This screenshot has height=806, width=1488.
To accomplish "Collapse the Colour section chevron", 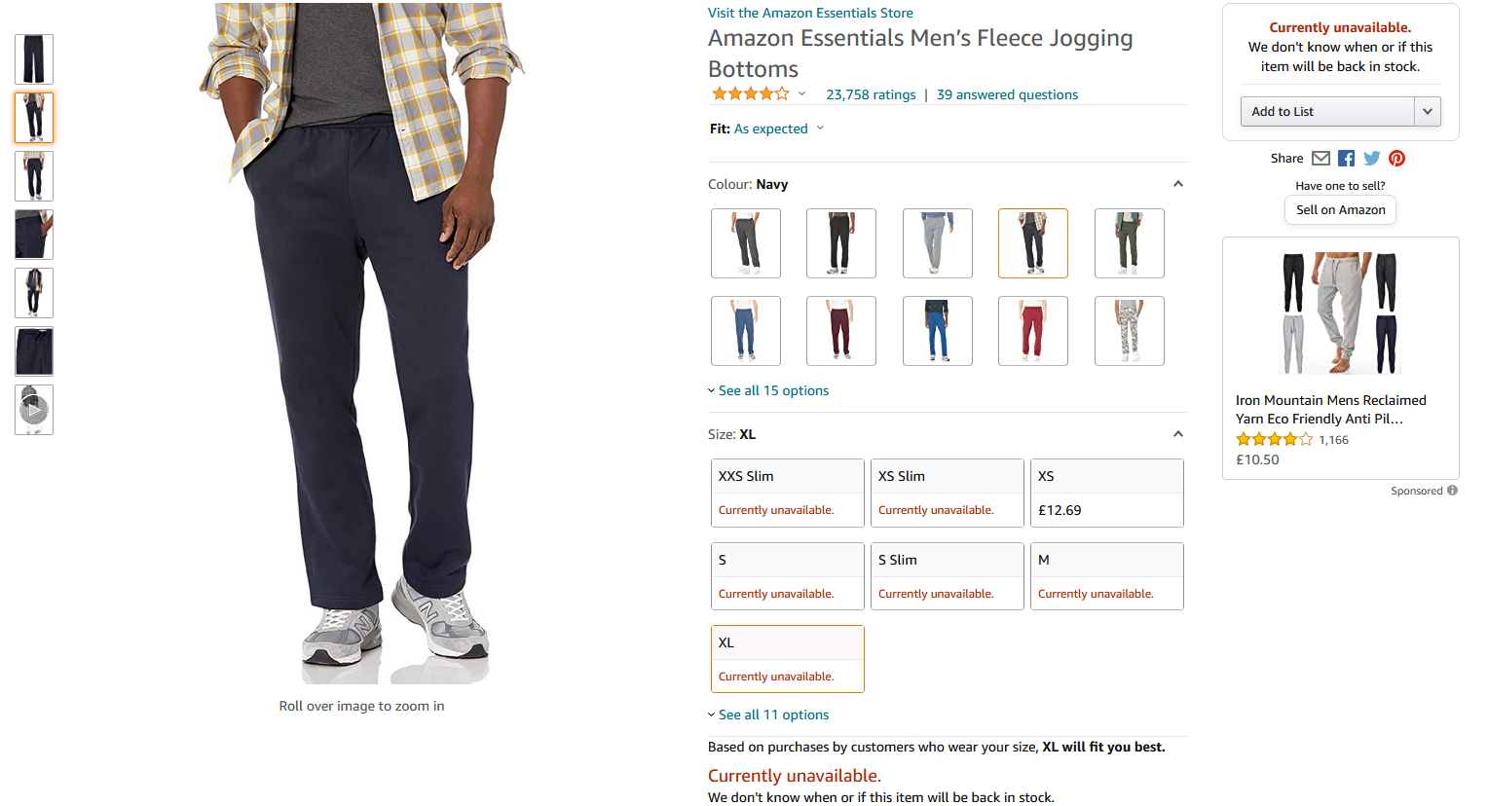I will pyautogui.click(x=1177, y=184).
